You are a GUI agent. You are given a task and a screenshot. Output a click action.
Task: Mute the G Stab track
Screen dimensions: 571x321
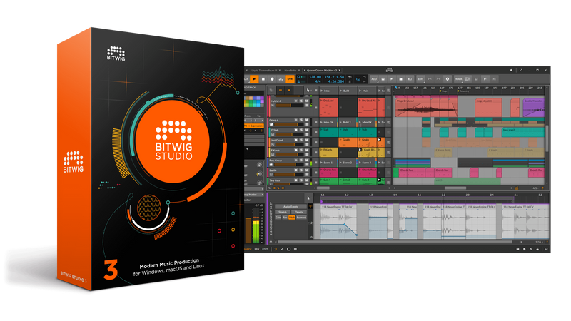coord(307,130)
